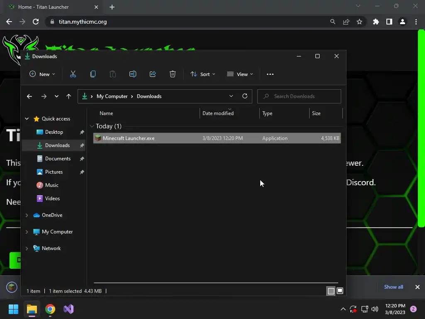Collapse the Today (1) group

(x=92, y=126)
